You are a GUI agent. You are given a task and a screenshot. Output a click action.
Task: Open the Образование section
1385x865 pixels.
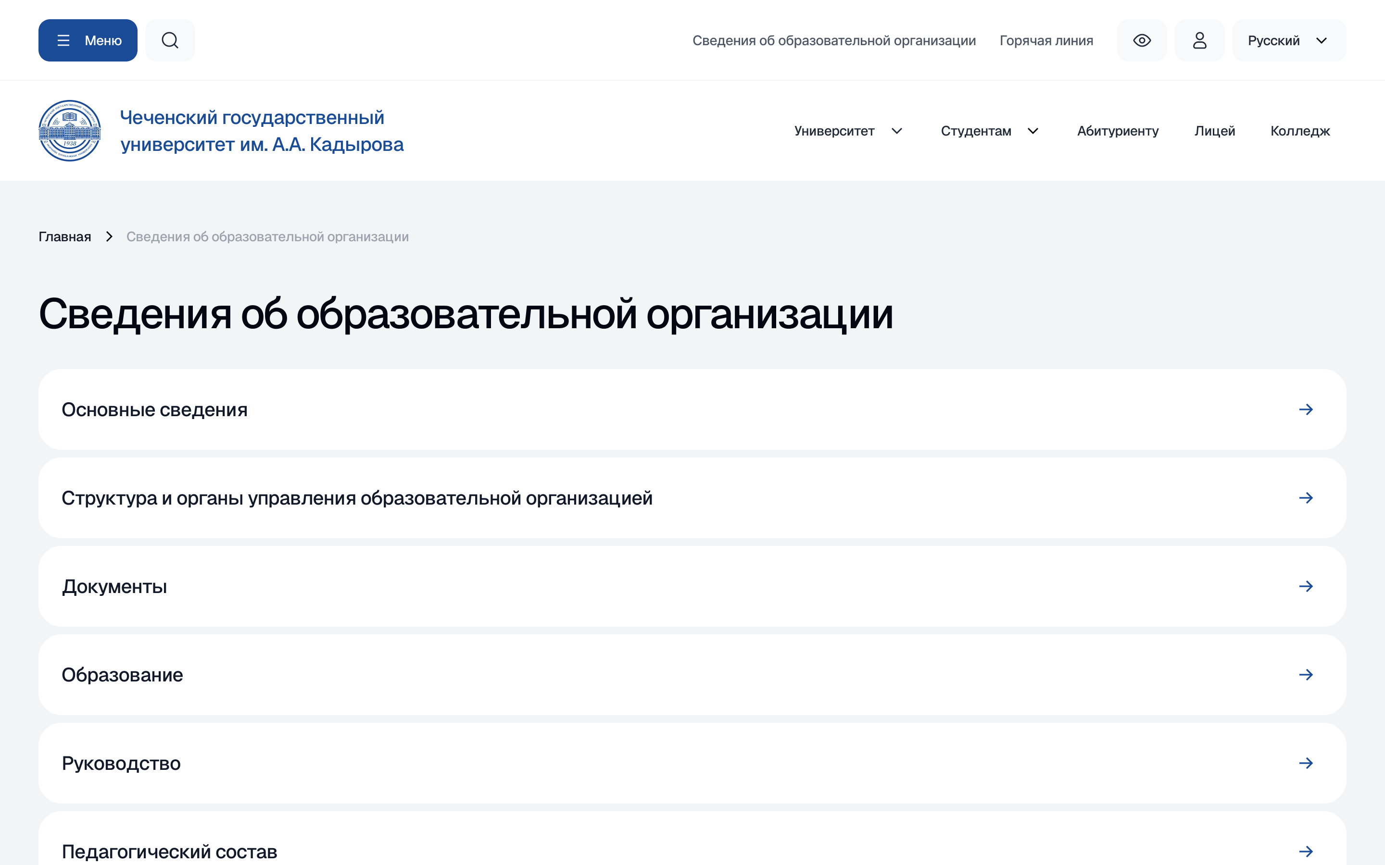(692, 675)
